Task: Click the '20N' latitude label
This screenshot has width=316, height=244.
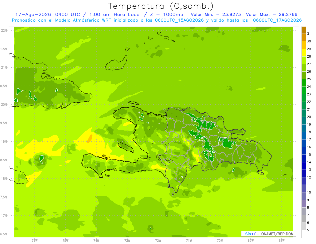Action: [4, 104]
